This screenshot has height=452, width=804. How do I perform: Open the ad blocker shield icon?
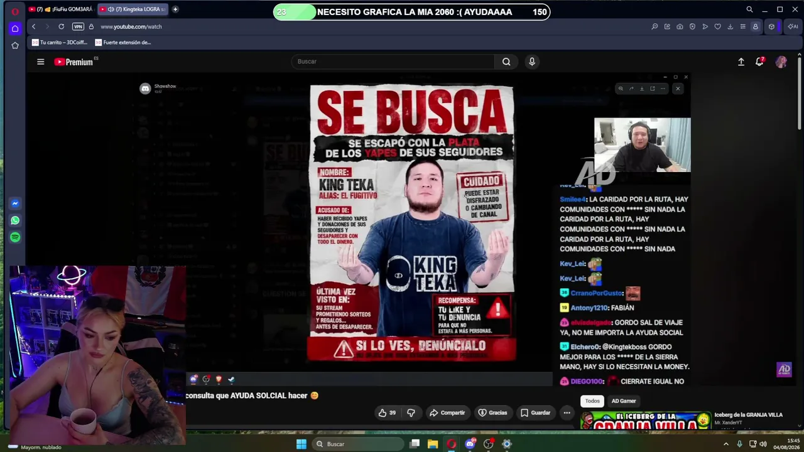692,26
